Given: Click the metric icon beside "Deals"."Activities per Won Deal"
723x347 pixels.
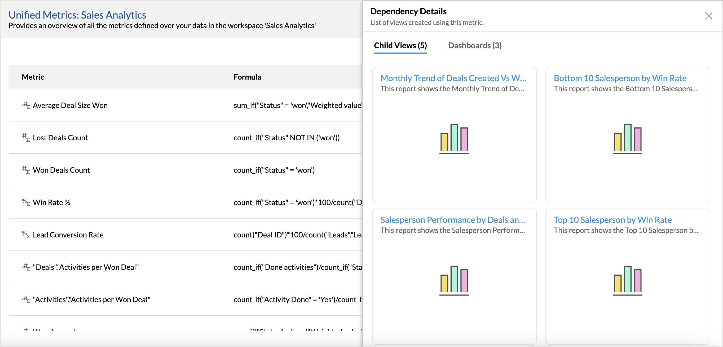Looking at the screenshot, I should 26,267.
